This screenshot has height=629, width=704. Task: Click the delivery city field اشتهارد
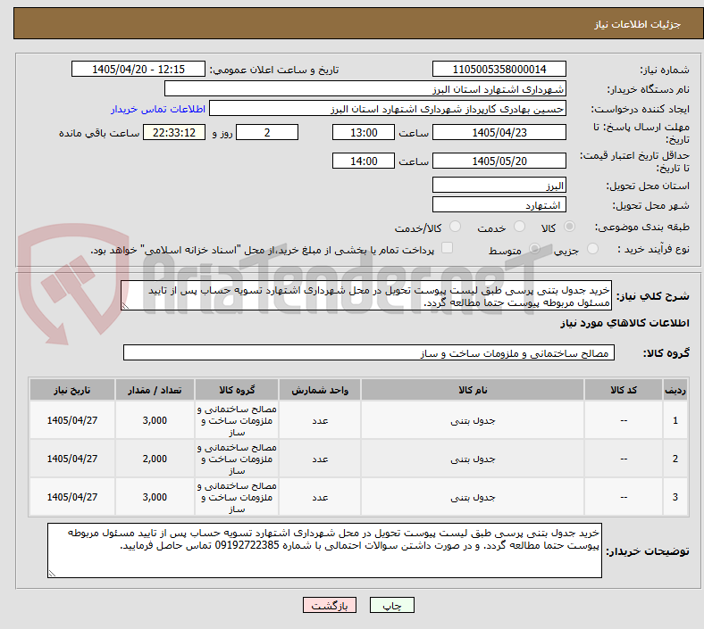point(499,205)
